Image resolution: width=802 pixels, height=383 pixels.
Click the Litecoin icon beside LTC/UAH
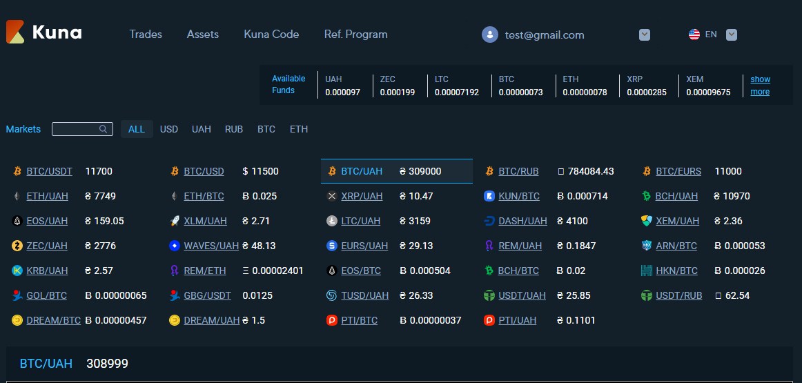[331, 221]
